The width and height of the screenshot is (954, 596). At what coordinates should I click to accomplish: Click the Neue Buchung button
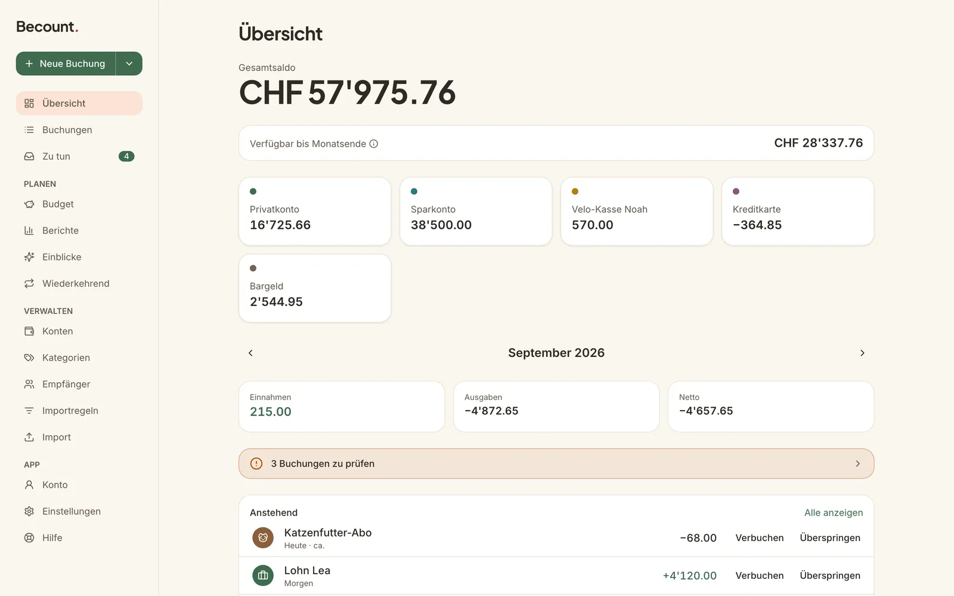tap(66, 64)
